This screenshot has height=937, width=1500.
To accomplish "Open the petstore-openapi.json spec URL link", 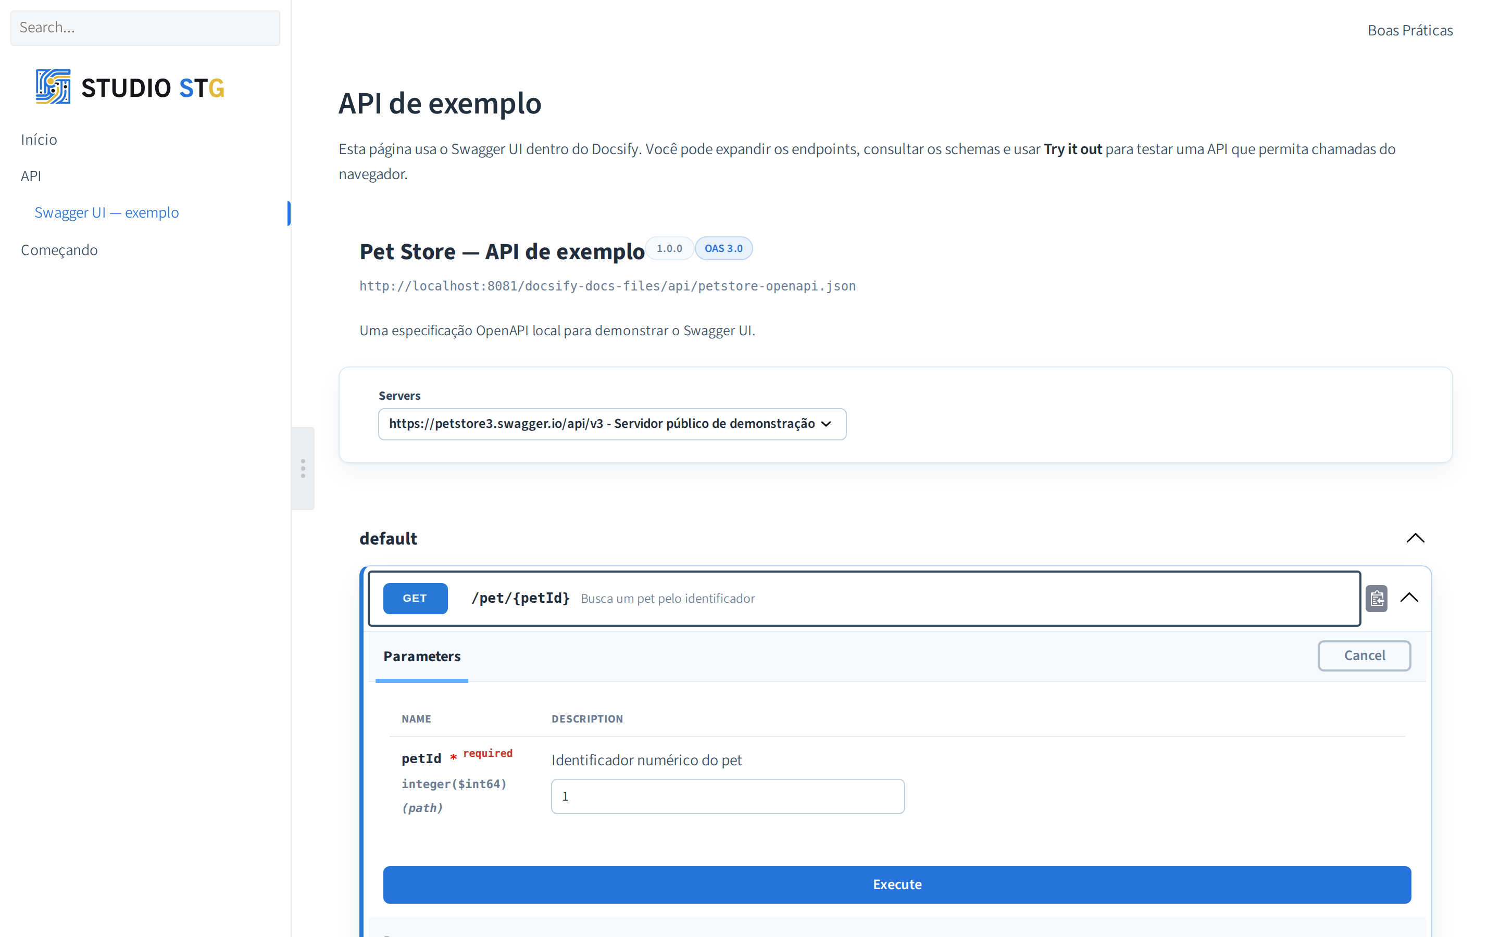I will [607, 286].
